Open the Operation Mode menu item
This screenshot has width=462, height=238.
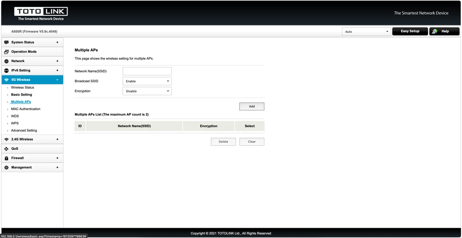[x=32, y=52]
